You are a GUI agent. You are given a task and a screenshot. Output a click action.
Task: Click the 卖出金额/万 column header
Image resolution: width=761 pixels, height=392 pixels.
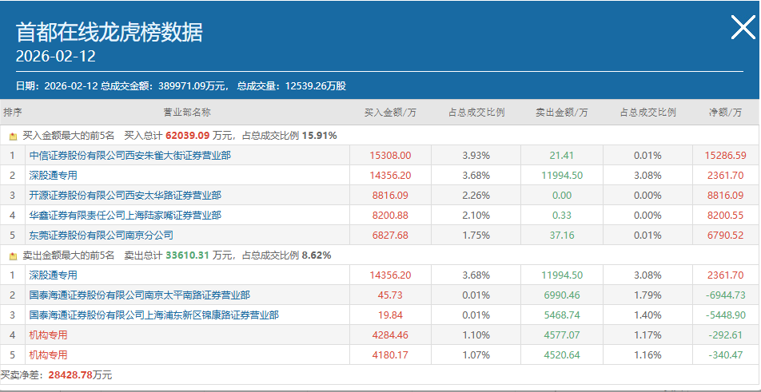pos(561,113)
